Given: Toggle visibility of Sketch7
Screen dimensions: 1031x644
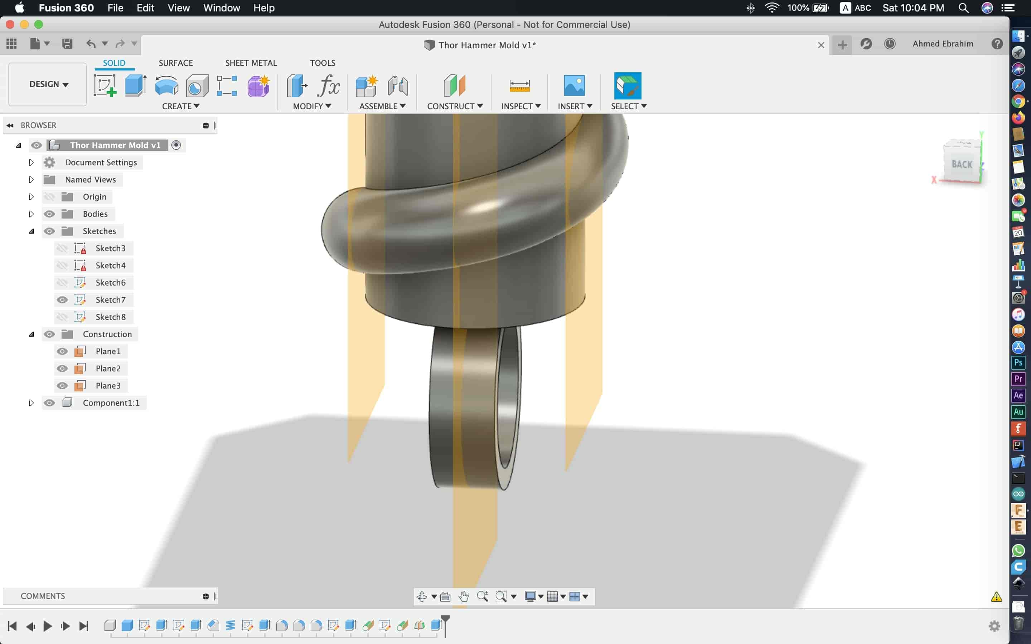Looking at the screenshot, I should [62, 300].
